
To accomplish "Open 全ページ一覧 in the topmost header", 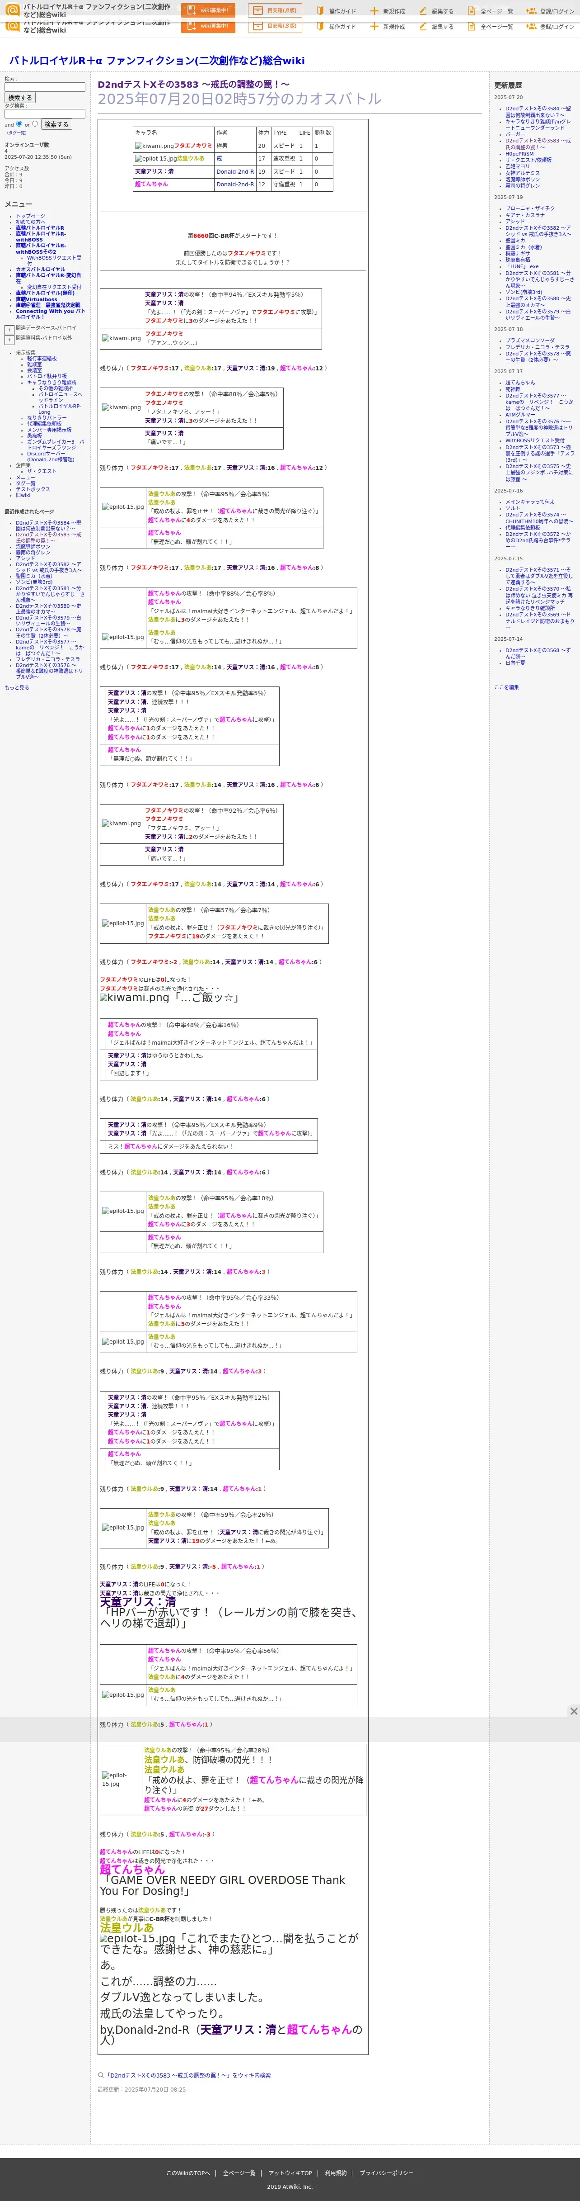I will tap(490, 11).
